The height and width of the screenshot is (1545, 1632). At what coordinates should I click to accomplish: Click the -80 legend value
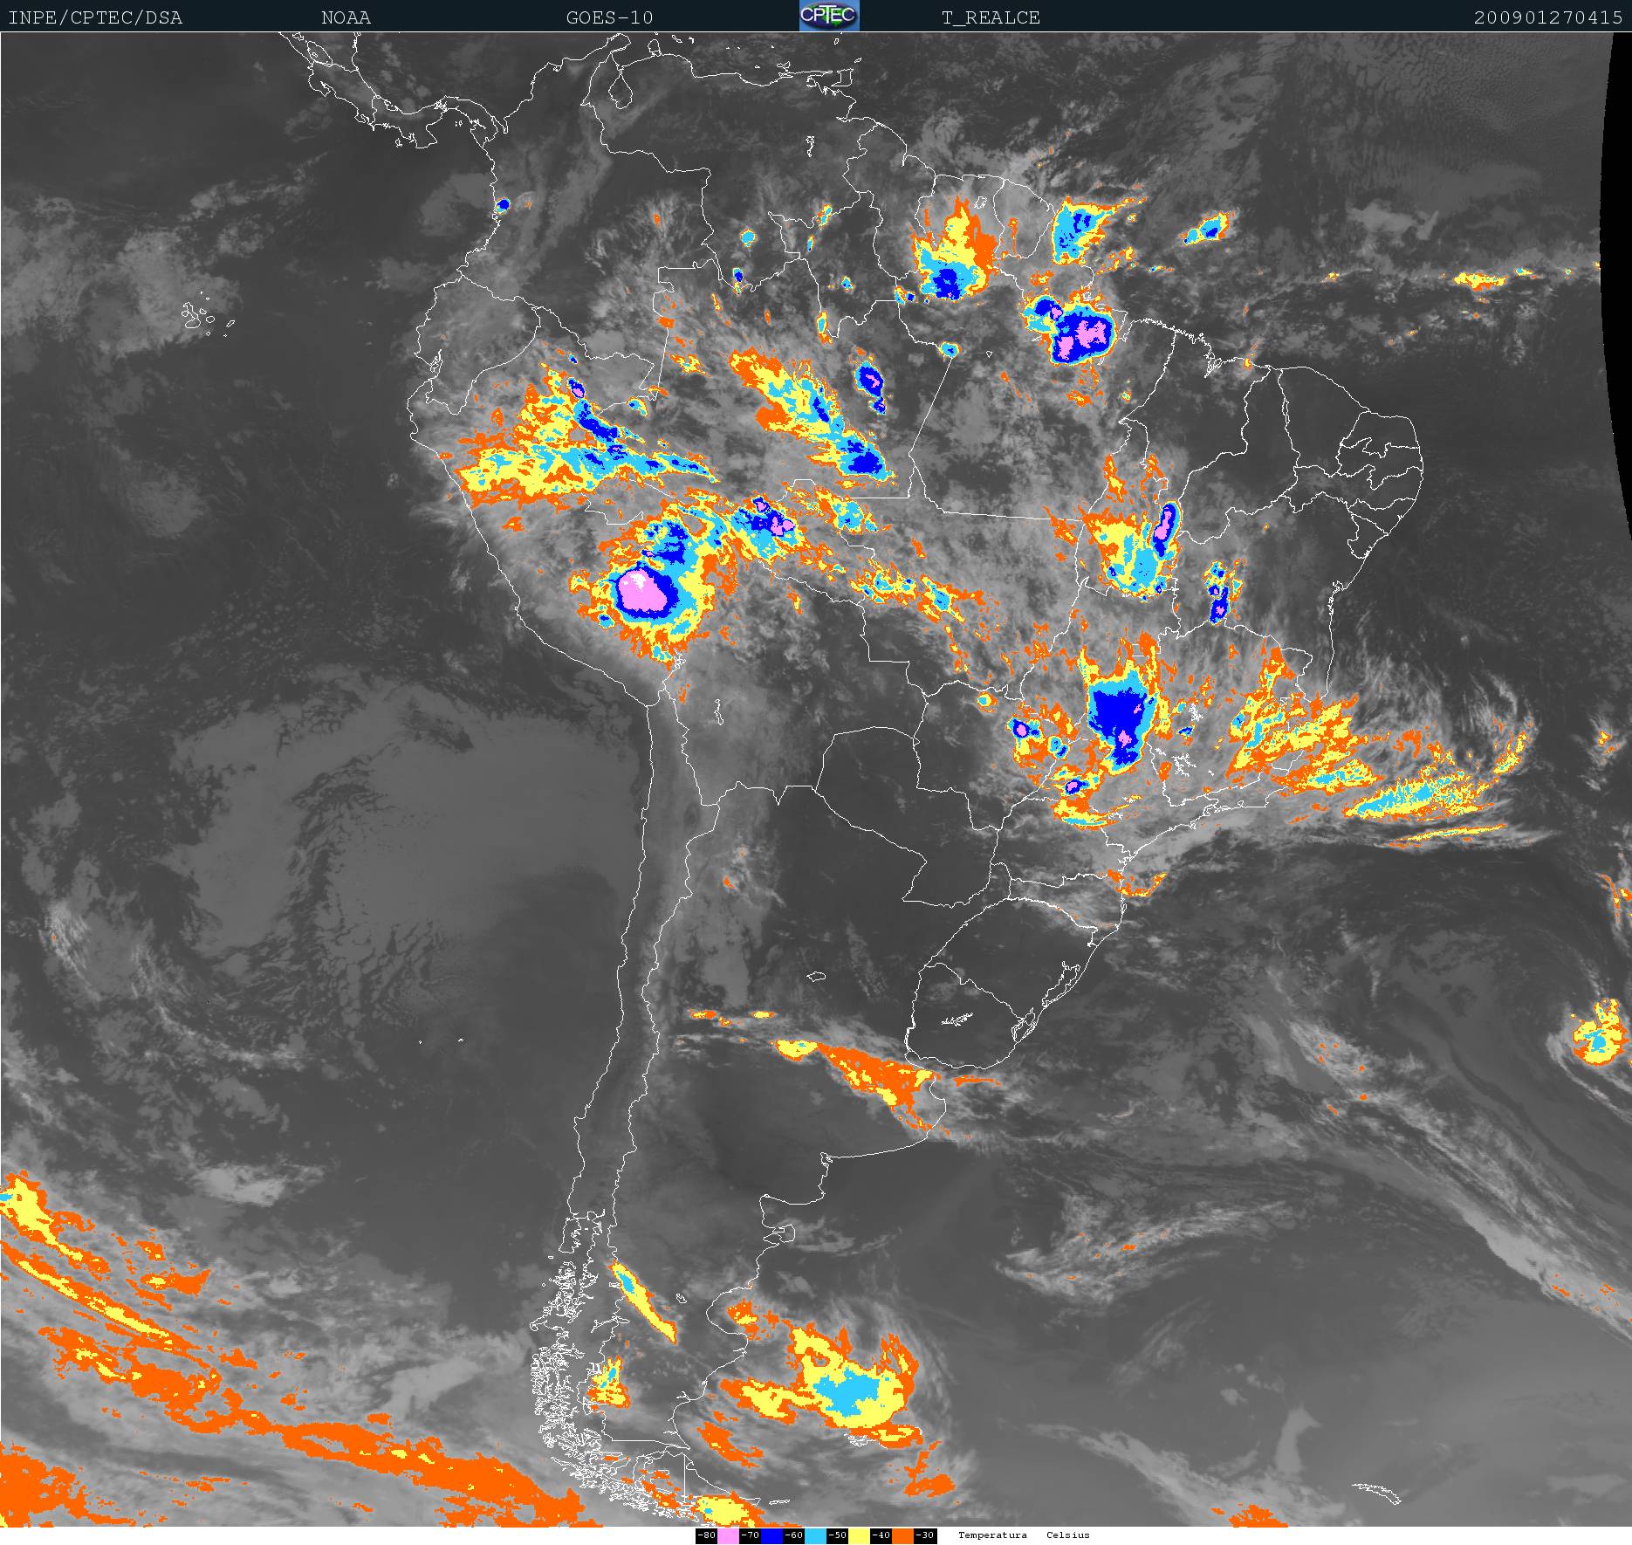706,1535
